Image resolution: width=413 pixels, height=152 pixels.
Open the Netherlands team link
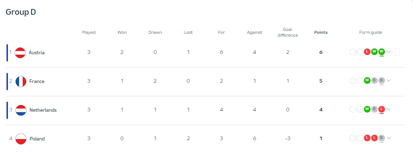click(x=43, y=110)
